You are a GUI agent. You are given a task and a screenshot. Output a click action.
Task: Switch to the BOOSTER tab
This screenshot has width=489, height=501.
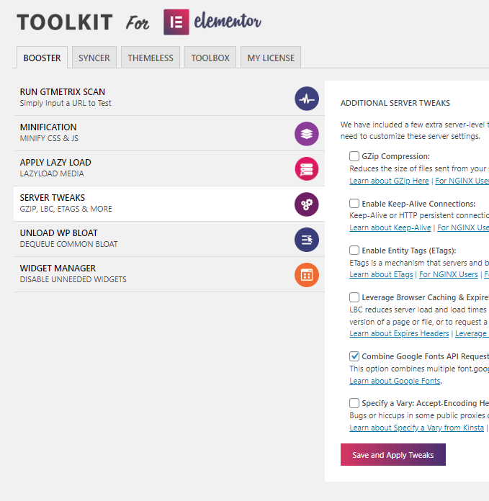[42, 58]
